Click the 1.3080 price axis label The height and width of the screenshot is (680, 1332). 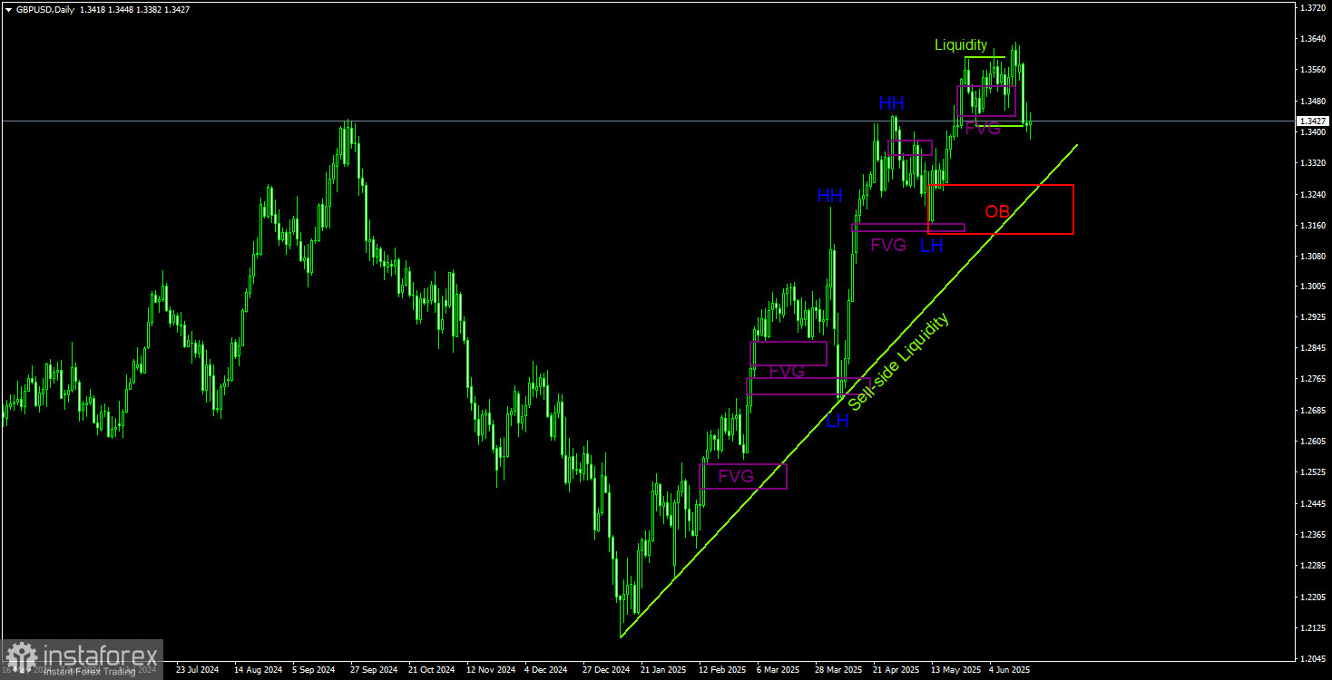click(1311, 256)
